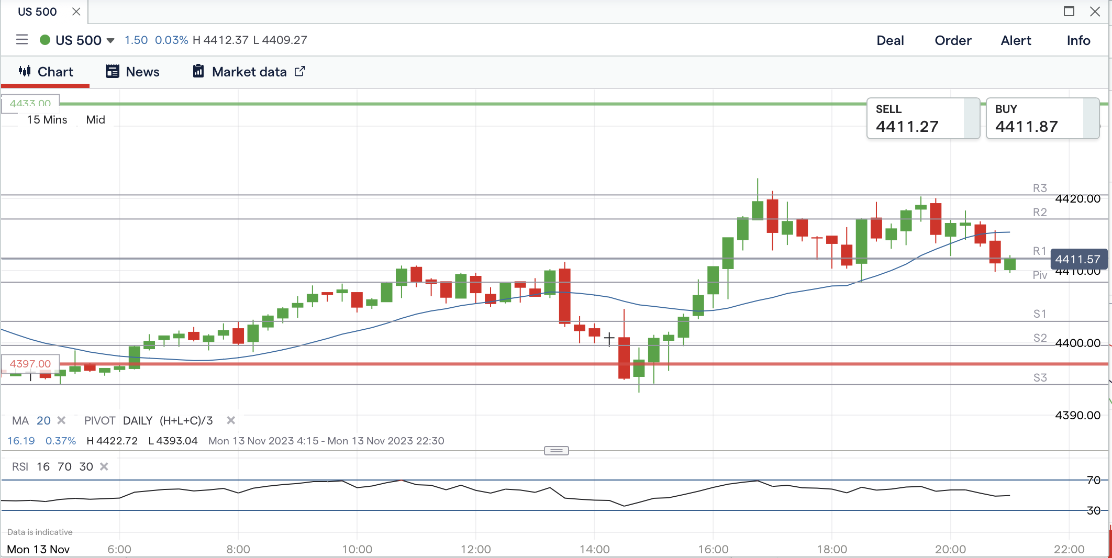Image resolution: width=1112 pixels, height=558 pixels.
Task: Click the 14:00 time axis label
Action: (x=595, y=550)
